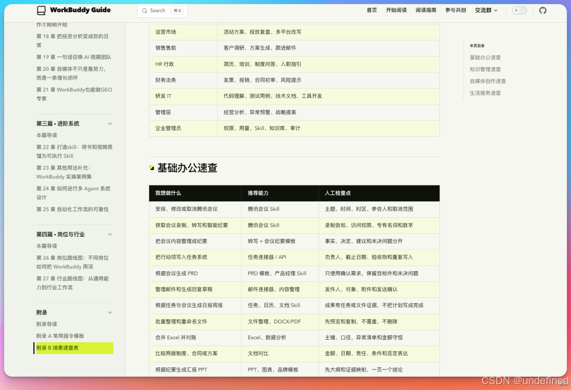Click the 本页目录 outline heading
The height and width of the screenshot is (390, 571).
(x=477, y=46)
